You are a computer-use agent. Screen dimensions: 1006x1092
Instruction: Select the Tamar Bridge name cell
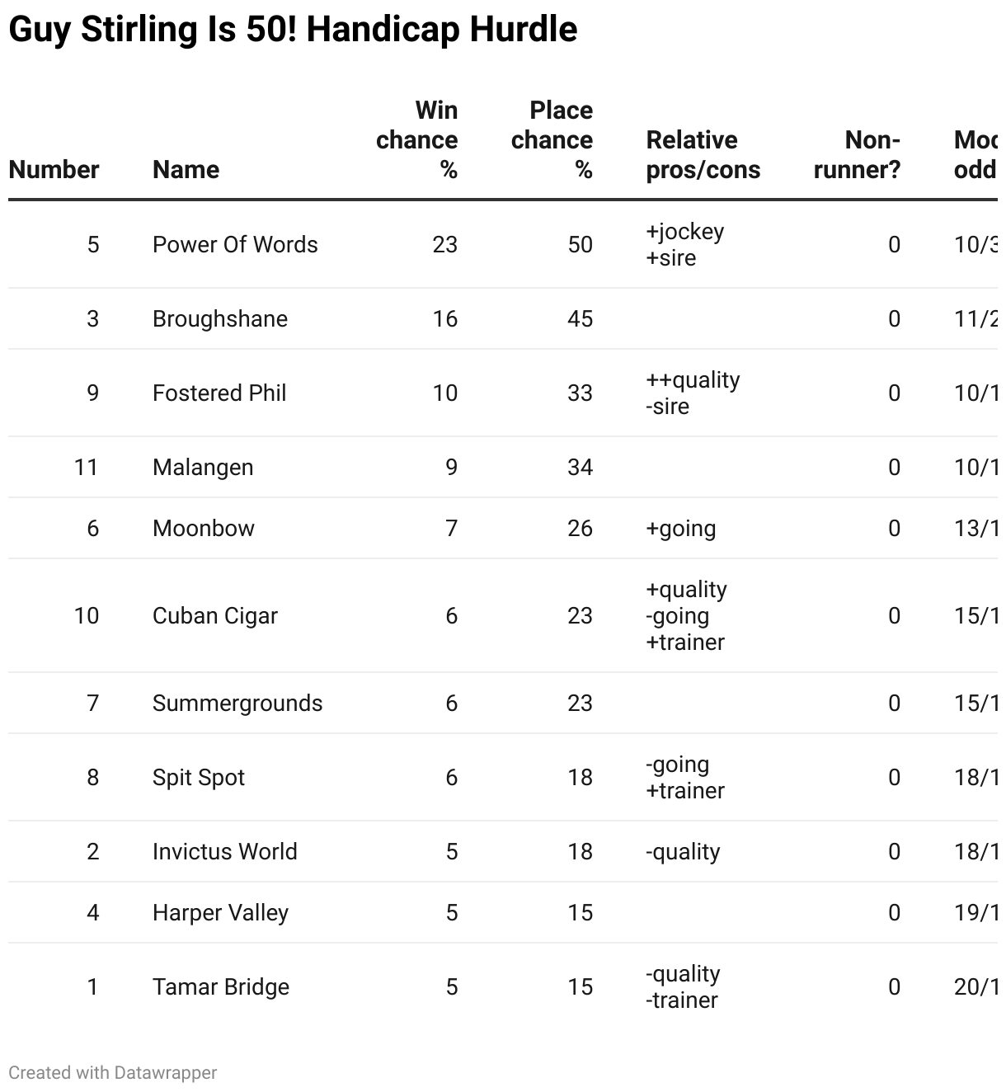(x=221, y=987)
